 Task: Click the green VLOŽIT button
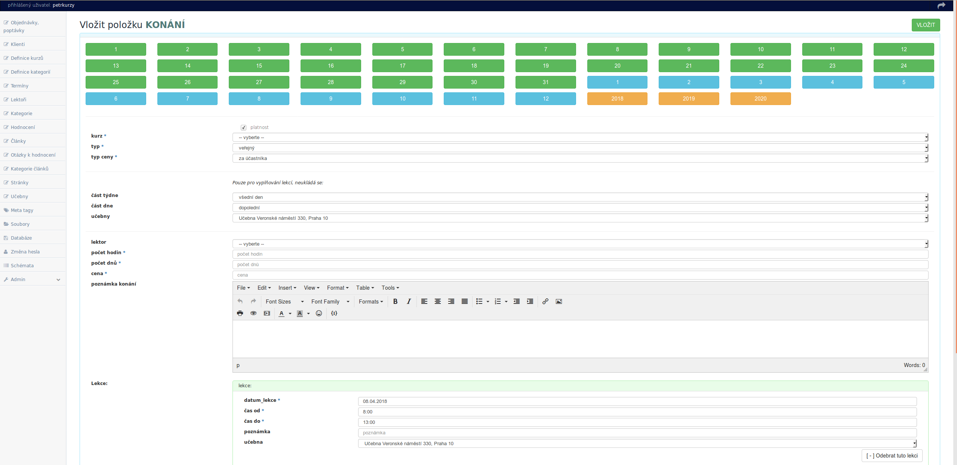coord(925,25)
